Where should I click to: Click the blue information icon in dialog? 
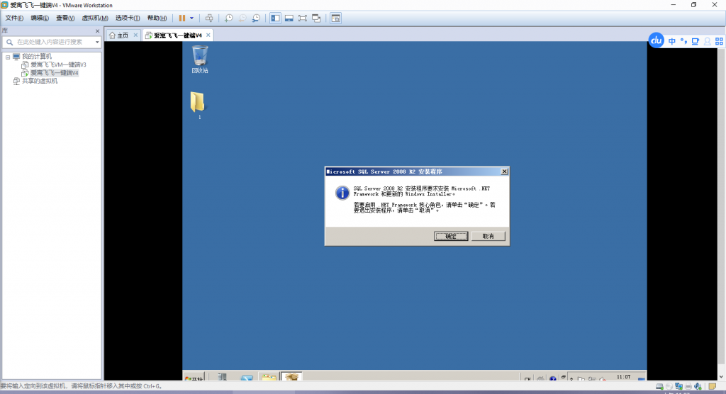(342, 193)
